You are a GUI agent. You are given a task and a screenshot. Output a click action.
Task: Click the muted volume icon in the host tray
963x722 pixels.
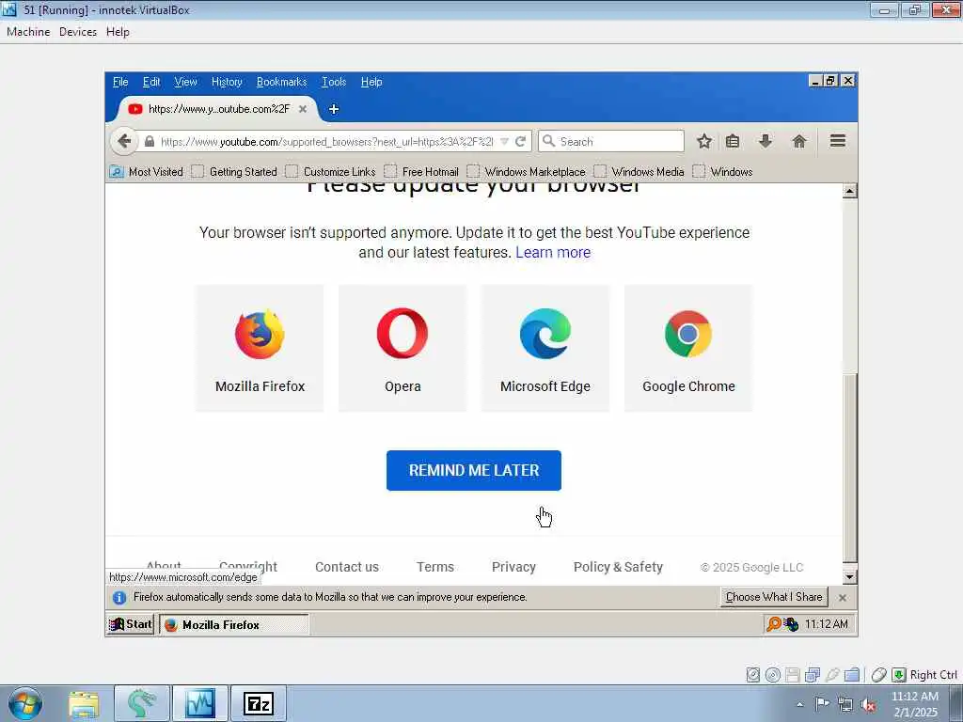868,704
